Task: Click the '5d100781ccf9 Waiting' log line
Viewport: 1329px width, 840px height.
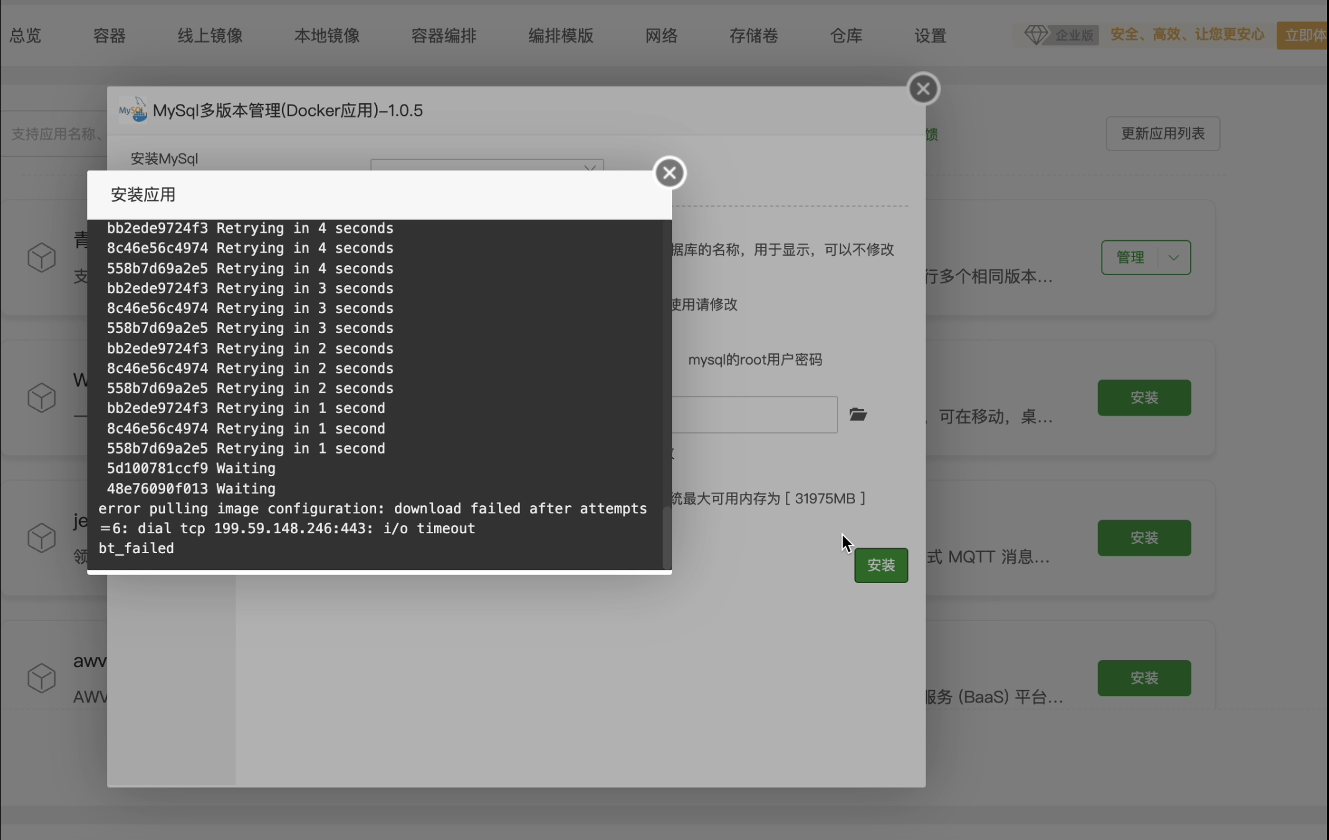Action: pyautogui.click(x=191, y=468)
